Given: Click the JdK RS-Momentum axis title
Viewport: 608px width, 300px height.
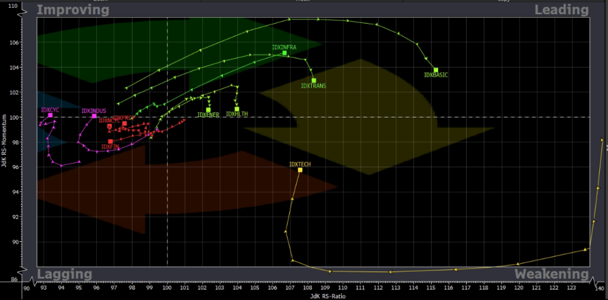Looking at the screenshot, I should (5, 141).
